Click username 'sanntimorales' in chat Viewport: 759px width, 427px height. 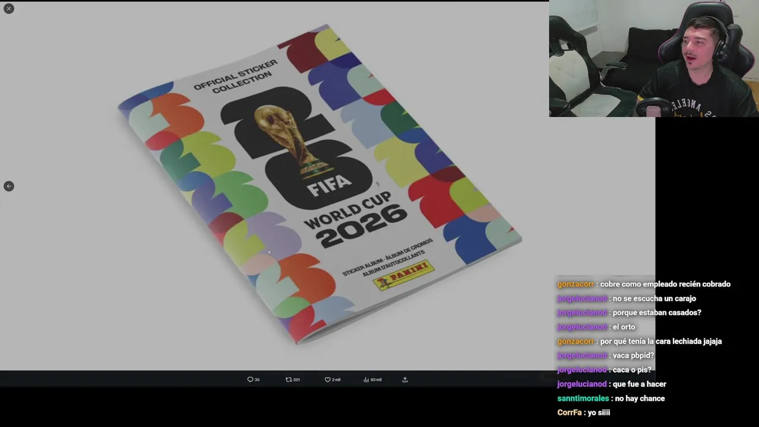click(x=583, y=399)
